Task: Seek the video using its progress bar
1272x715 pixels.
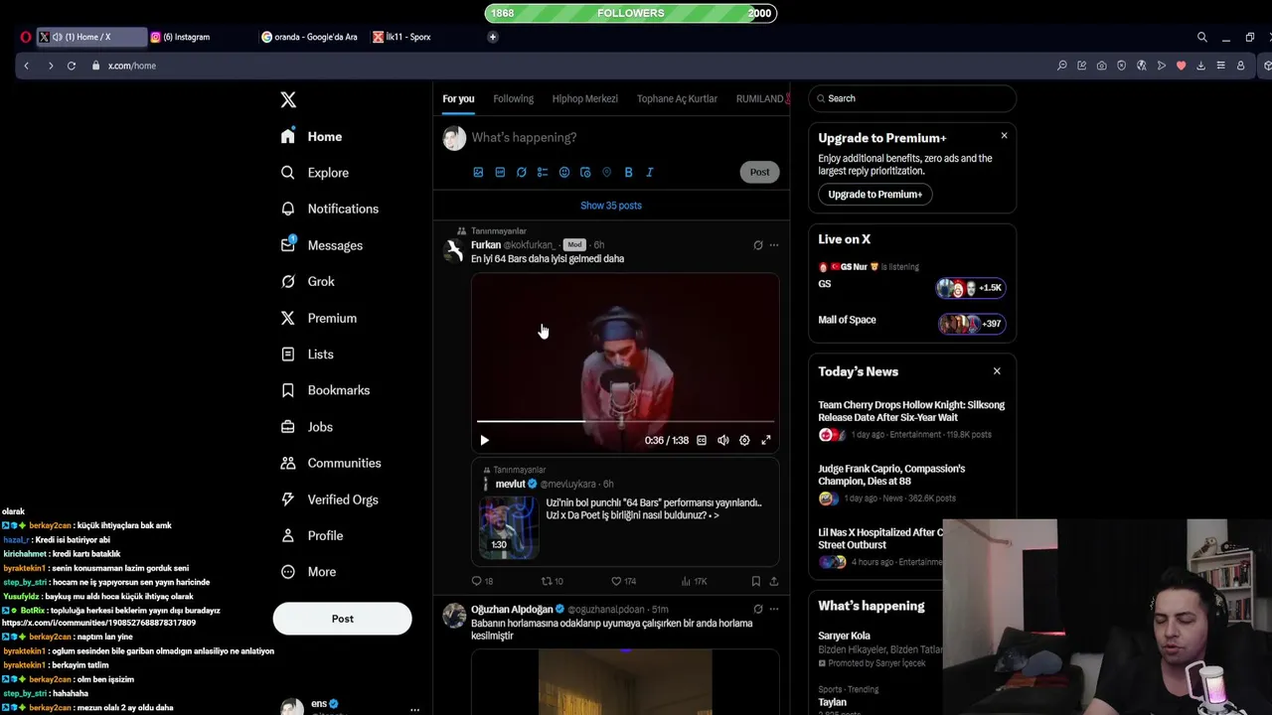Action: tap(625, 422)
